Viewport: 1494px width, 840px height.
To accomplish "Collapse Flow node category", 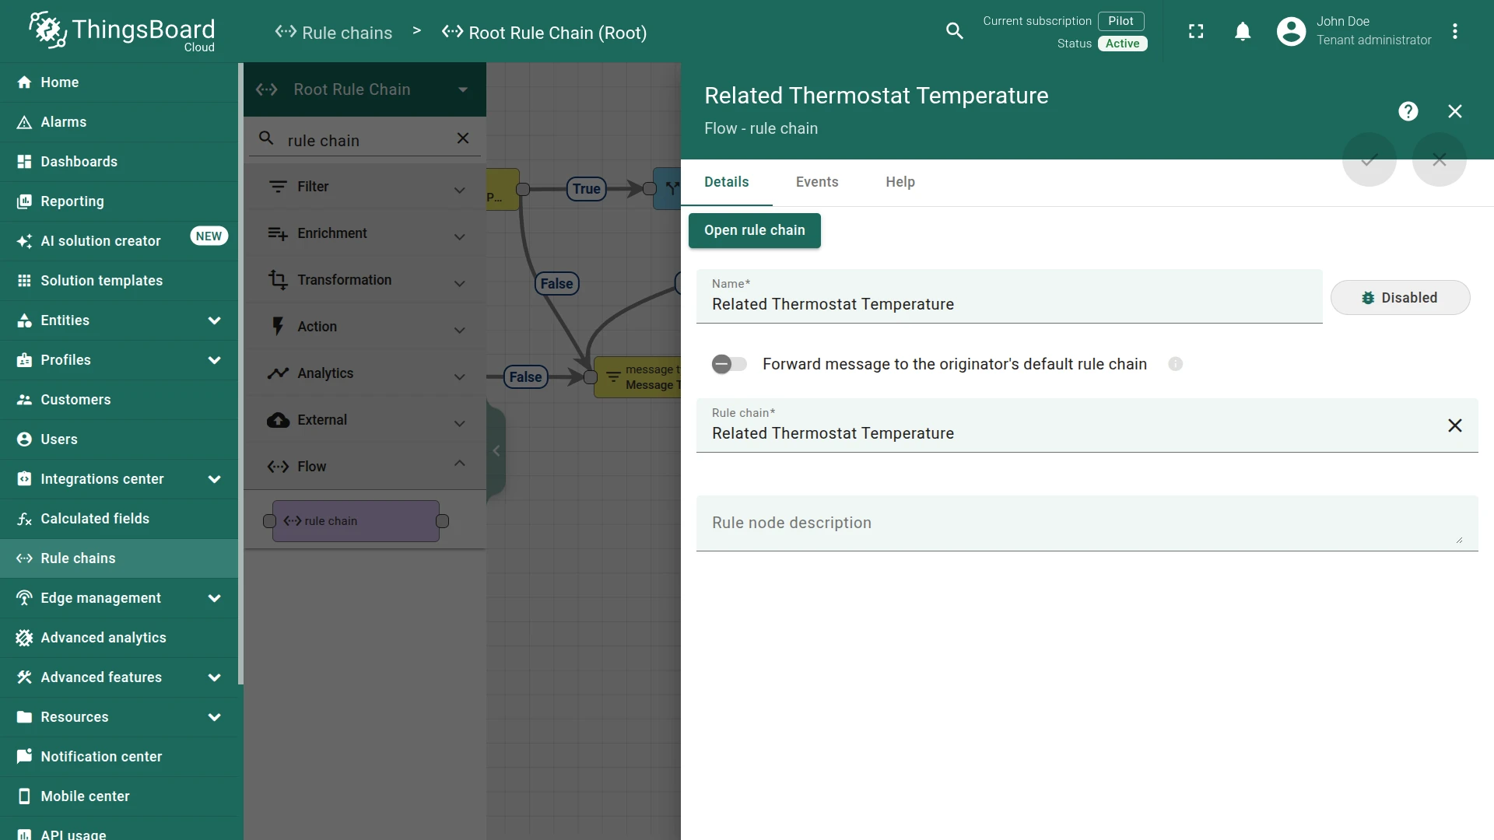I will tap(365, 467).
